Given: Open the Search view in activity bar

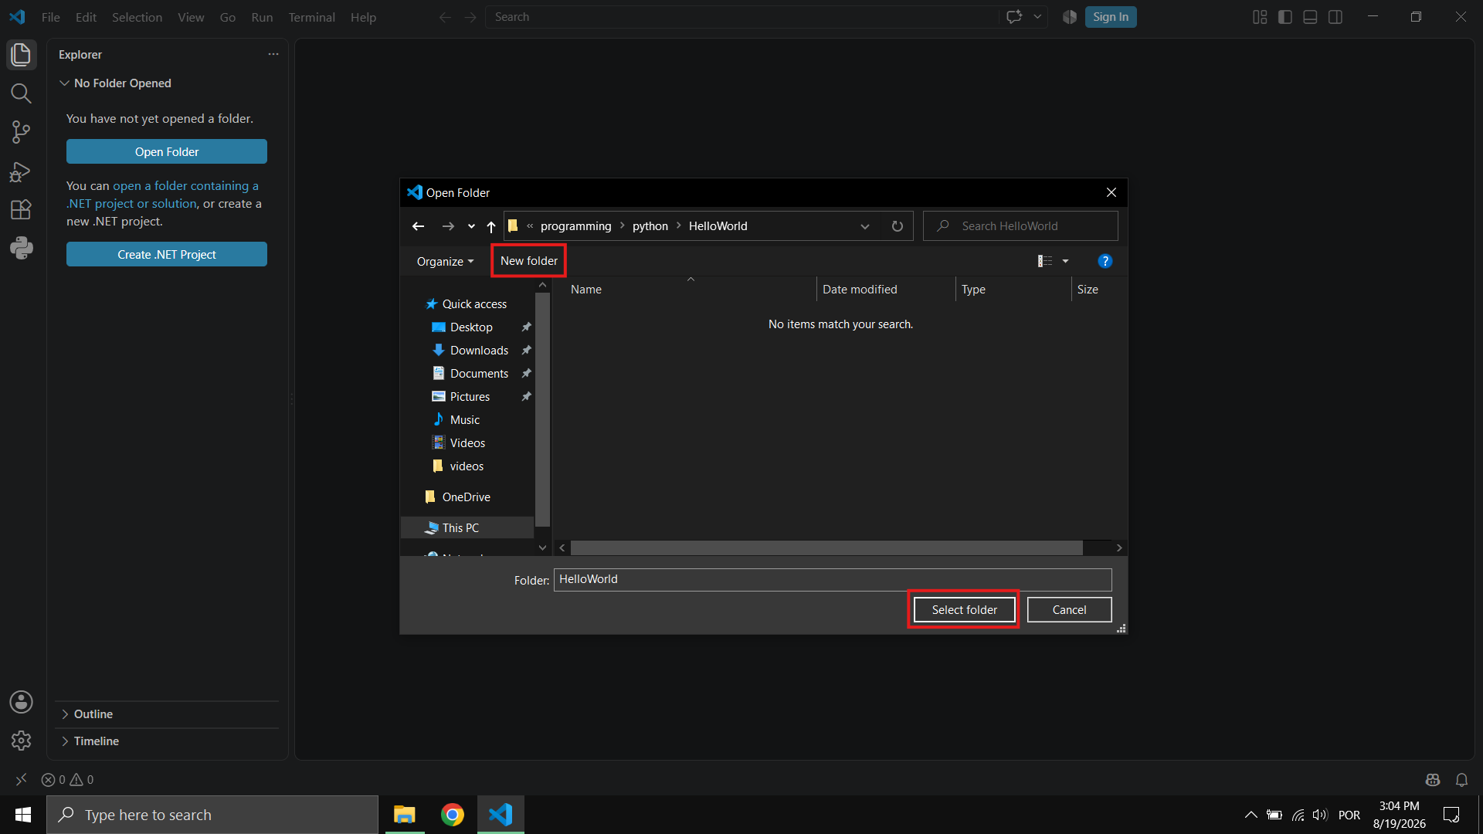Looking at the screenshot, I should [21, 93].
